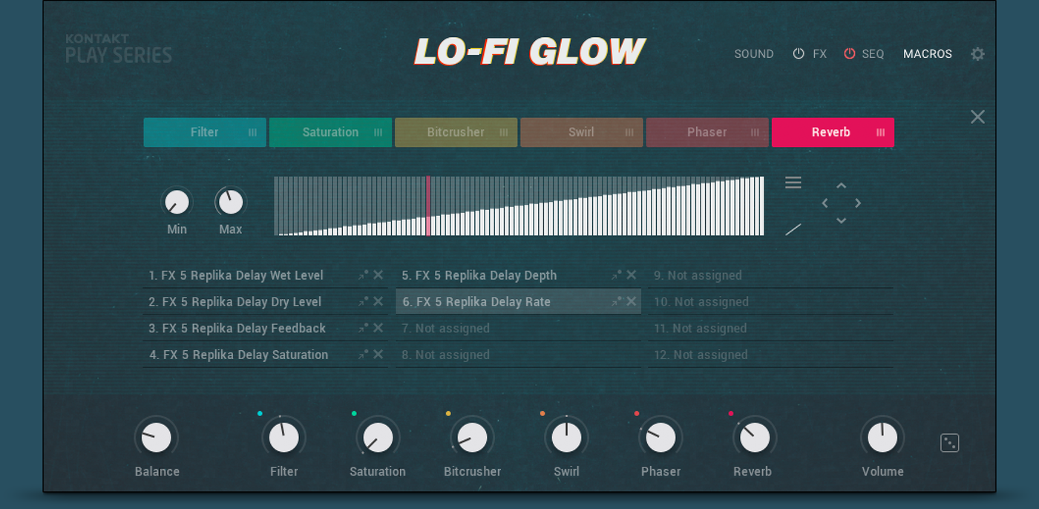1039x509 pixels.
Task: Click the Max range knob
Action: [230, 202]
